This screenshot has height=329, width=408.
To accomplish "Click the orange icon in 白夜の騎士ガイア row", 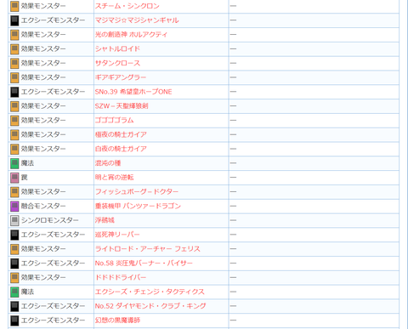I will click(14, 149).
